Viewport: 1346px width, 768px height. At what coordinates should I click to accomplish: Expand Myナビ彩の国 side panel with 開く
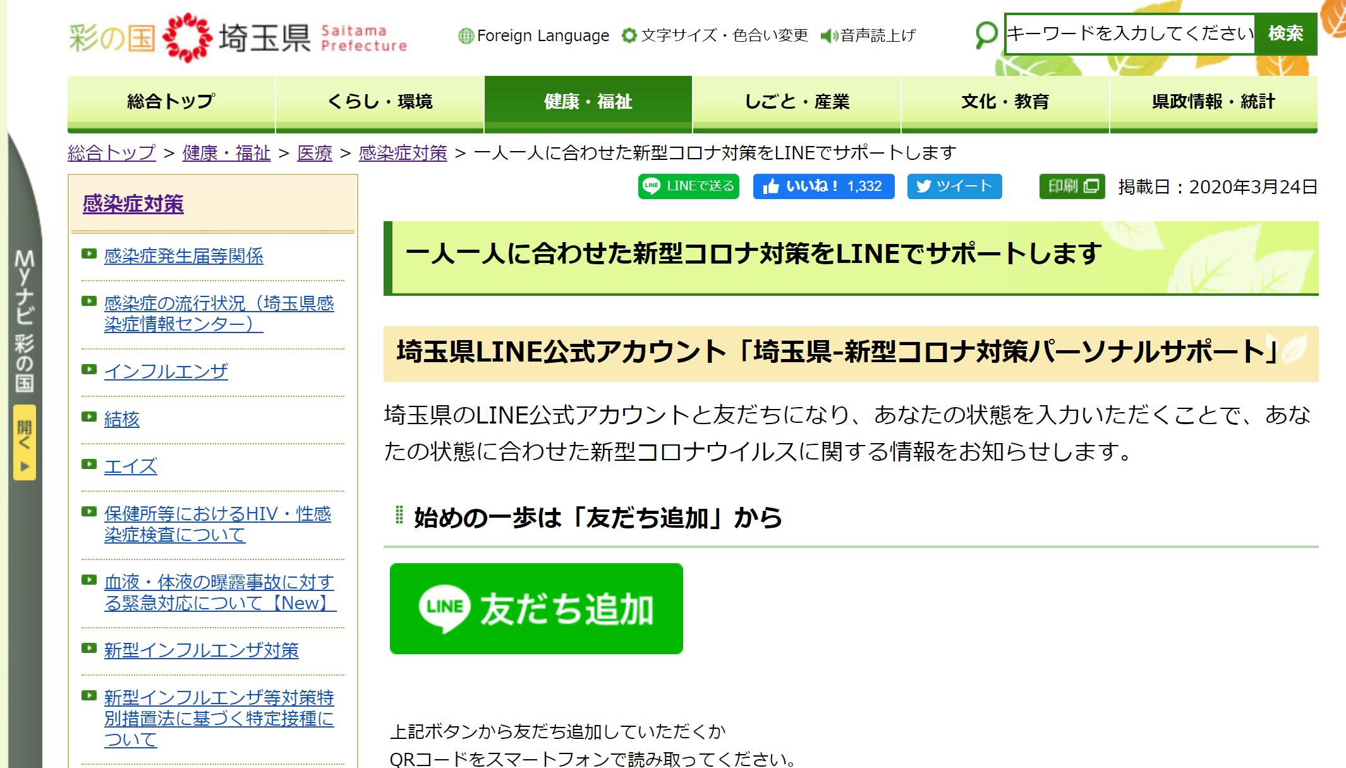tap(25, 442)
